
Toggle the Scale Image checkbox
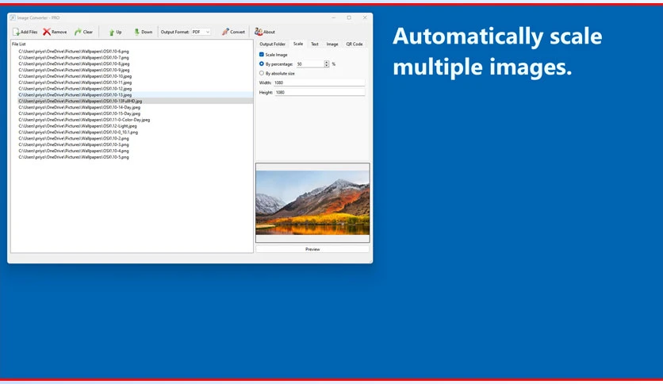[261, 55]
